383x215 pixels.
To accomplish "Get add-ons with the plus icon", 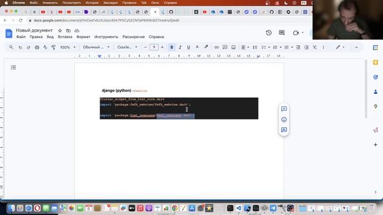I will pyautogui.click(x=375, y=145).
